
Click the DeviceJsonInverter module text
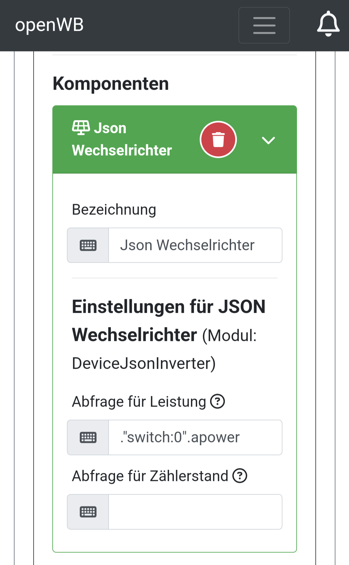point(144,364)
